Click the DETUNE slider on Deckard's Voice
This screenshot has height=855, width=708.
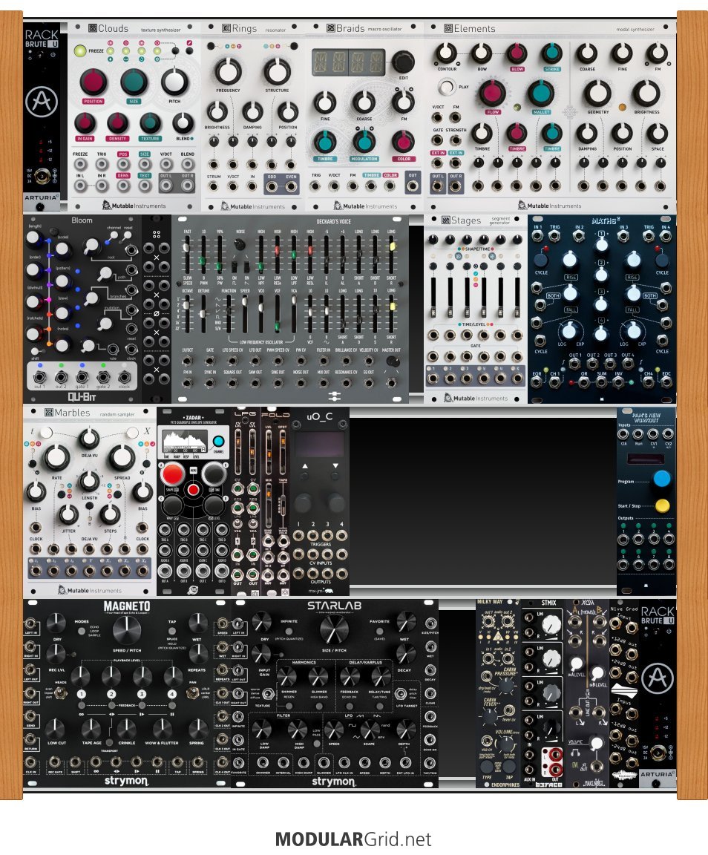click(203, 314)
